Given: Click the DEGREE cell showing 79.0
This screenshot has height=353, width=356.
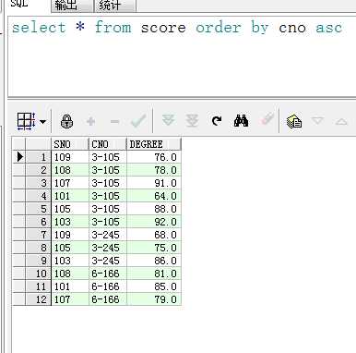Looking at the screenshot, I should 154,299.
